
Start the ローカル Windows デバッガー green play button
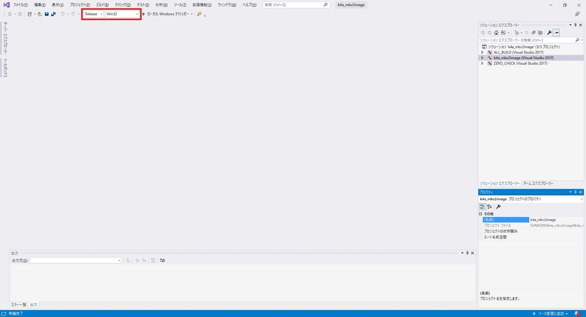[144, 14]
